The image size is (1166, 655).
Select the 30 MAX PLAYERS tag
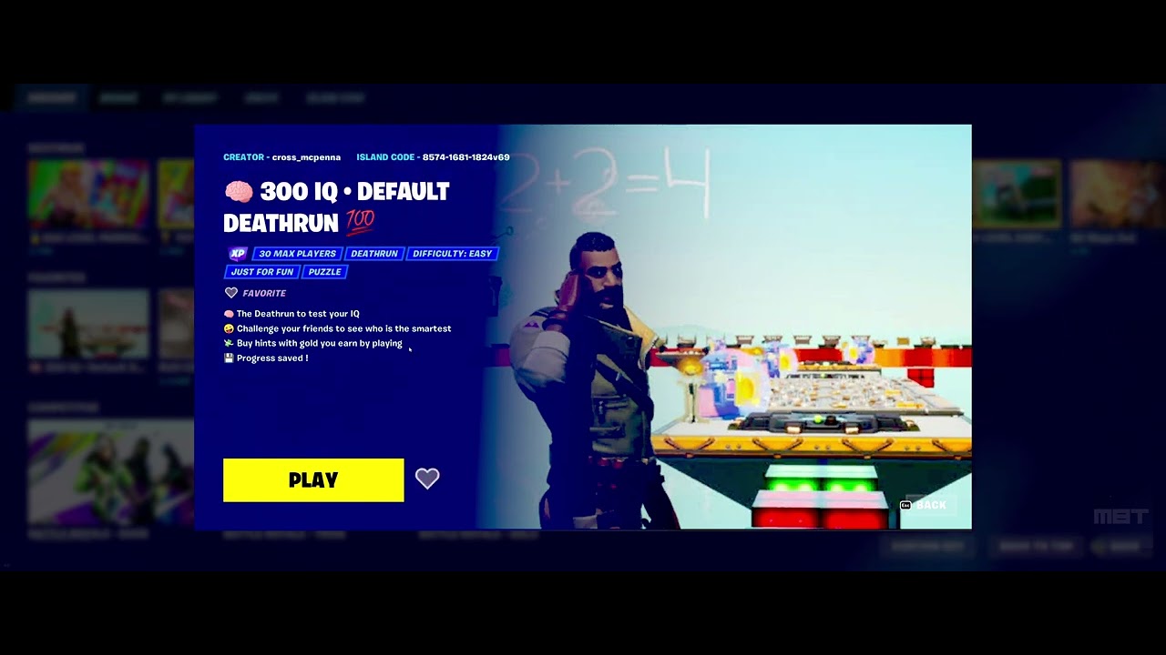(x=298, y=254)
